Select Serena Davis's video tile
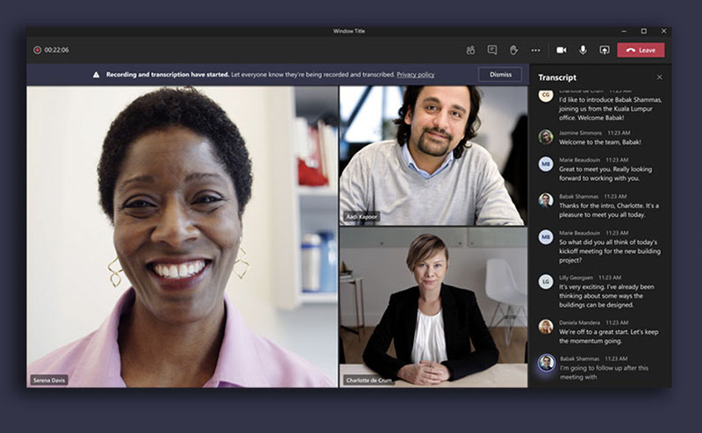The image size is (702, 433). [182, 236]
